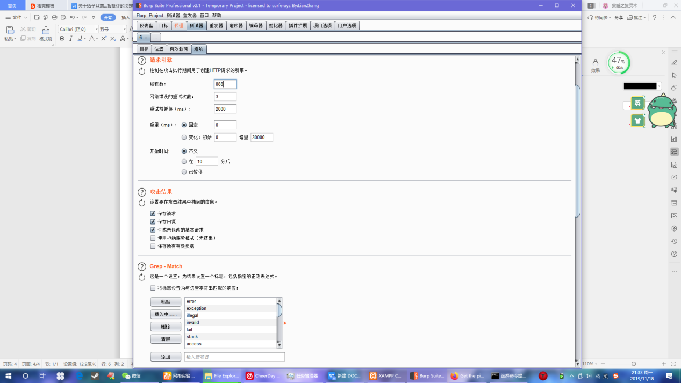Screen dimensions: 681x383
Task: Uncheck the 保存请求 checkbox
Action: point(153,213)
